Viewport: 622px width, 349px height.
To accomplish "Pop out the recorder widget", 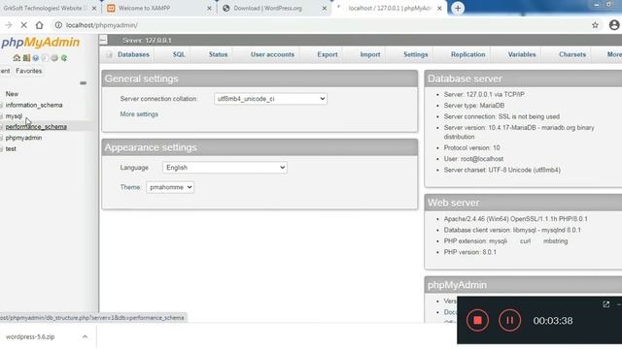I will [606, 303].
